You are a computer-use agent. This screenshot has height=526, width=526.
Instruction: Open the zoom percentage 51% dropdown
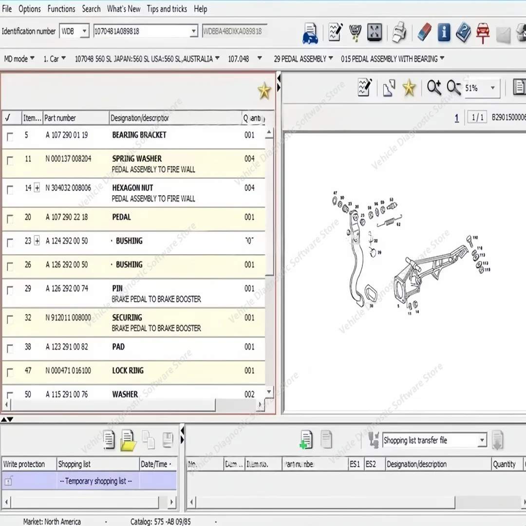(492, 88)
